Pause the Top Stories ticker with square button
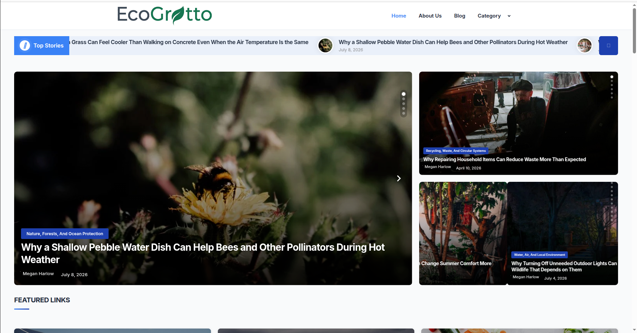The height and width of the screenshot is (333, 637). [608, 45]
